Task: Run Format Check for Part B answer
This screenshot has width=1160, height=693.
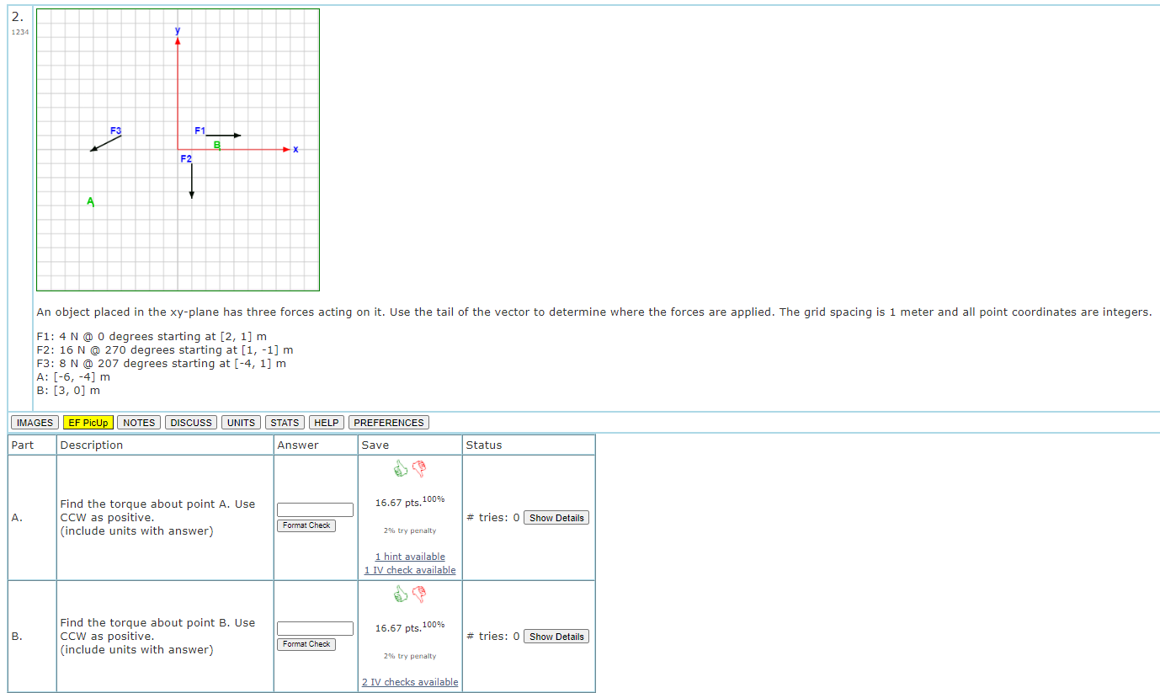Action: click(306, 644)
